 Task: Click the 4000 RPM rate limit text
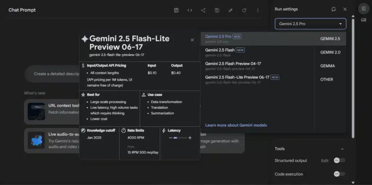point(136,137)
